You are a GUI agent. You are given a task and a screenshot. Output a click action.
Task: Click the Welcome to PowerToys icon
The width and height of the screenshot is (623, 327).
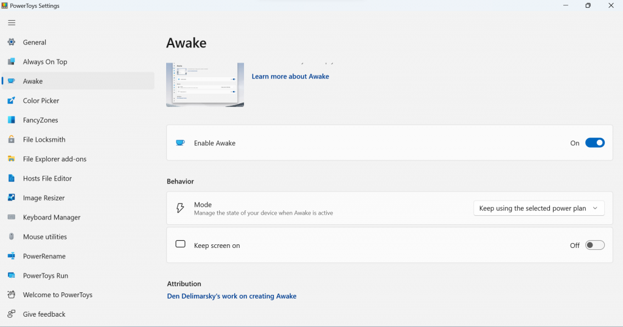pos(12,294)
